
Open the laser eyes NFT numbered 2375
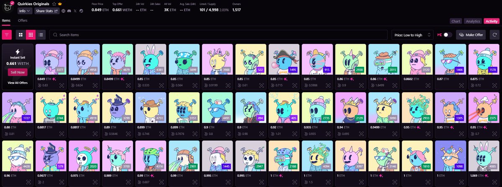[484, 108]
